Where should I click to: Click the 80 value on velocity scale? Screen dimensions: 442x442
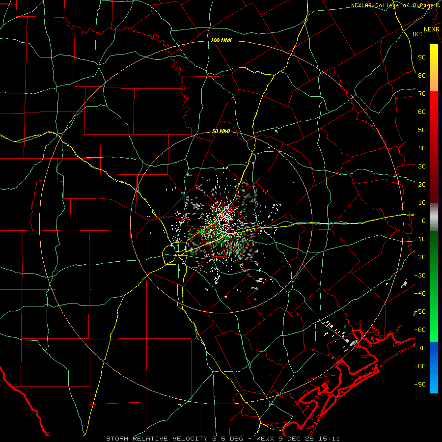(422, 75)
